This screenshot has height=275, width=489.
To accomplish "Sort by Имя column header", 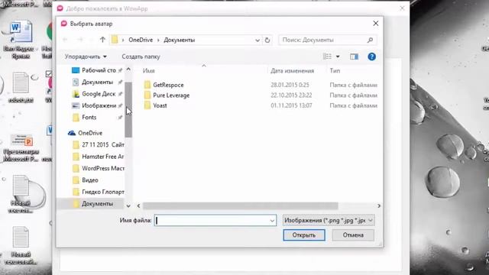I will [x=149, y=71].
